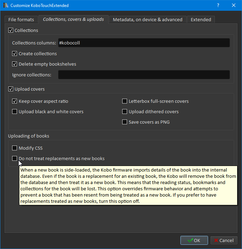The image size is (242, 249).
Task: Enable Save covers as PNG
Action: (125, 122)
